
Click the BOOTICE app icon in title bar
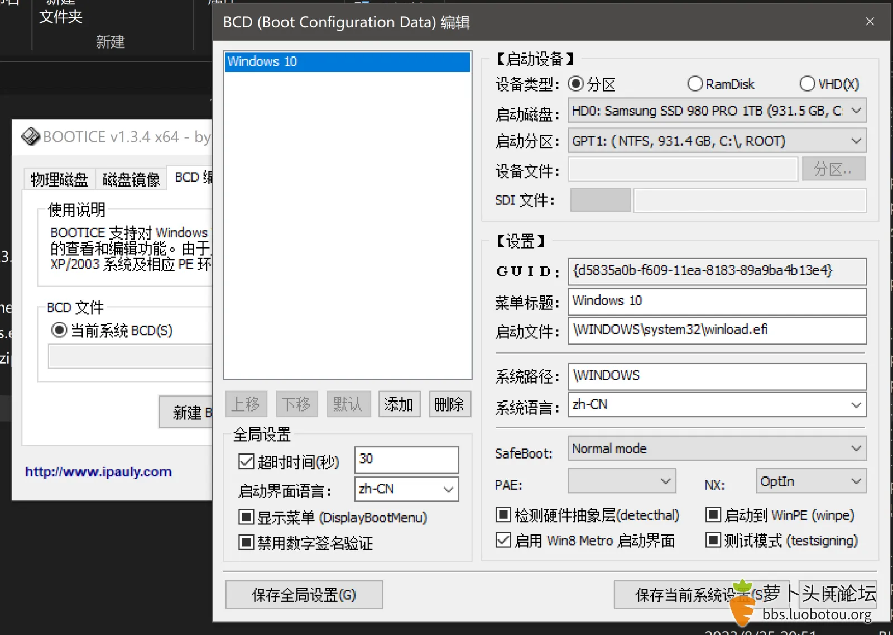pos(30,136)
